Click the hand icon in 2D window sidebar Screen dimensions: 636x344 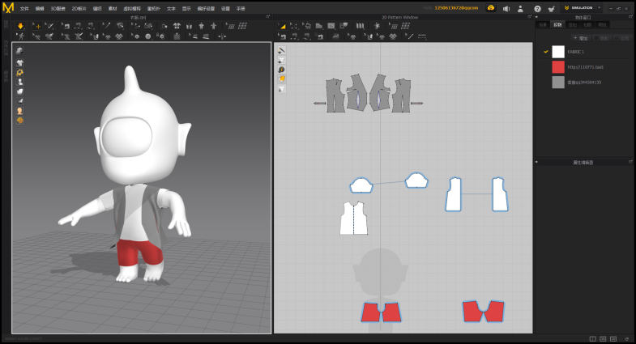click(x=281, y=79)
